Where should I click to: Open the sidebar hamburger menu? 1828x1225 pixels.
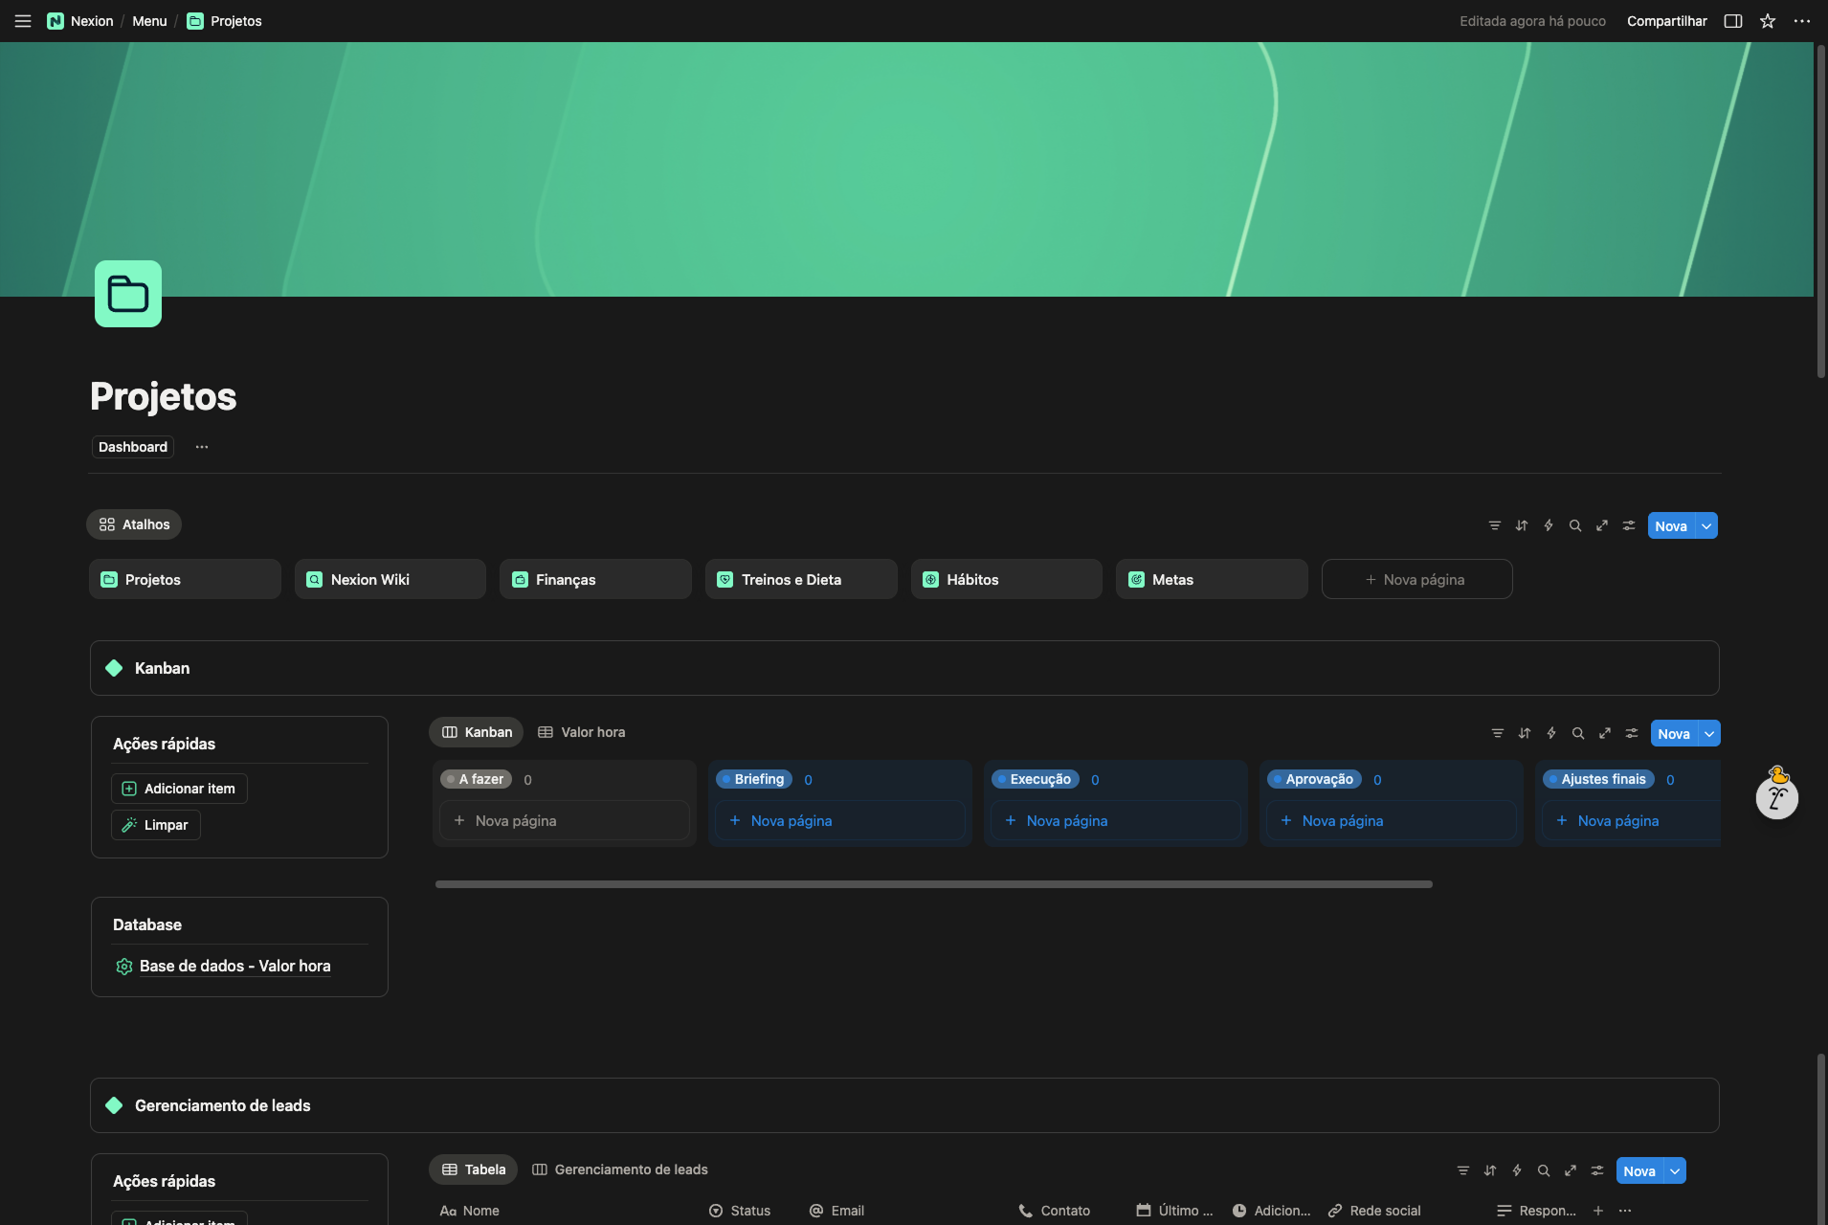coord(23,21)
